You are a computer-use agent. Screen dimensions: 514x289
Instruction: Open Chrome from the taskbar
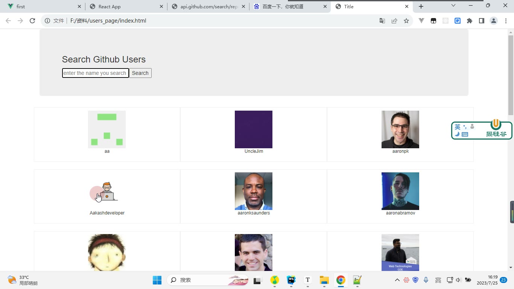341,280
